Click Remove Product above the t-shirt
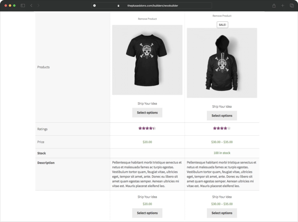The width and height of the screenshot is (298, 222). pyautogui.click(x=147, y=19)
